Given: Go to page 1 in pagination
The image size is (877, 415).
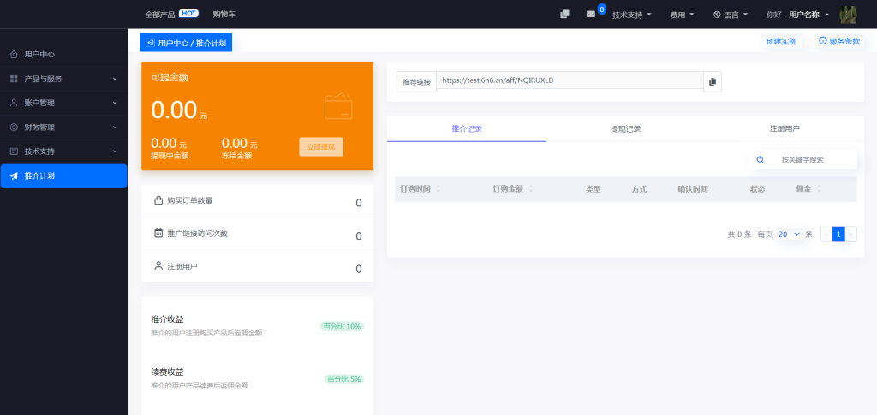Looking at the screenshot, I should tap(838, 234).
